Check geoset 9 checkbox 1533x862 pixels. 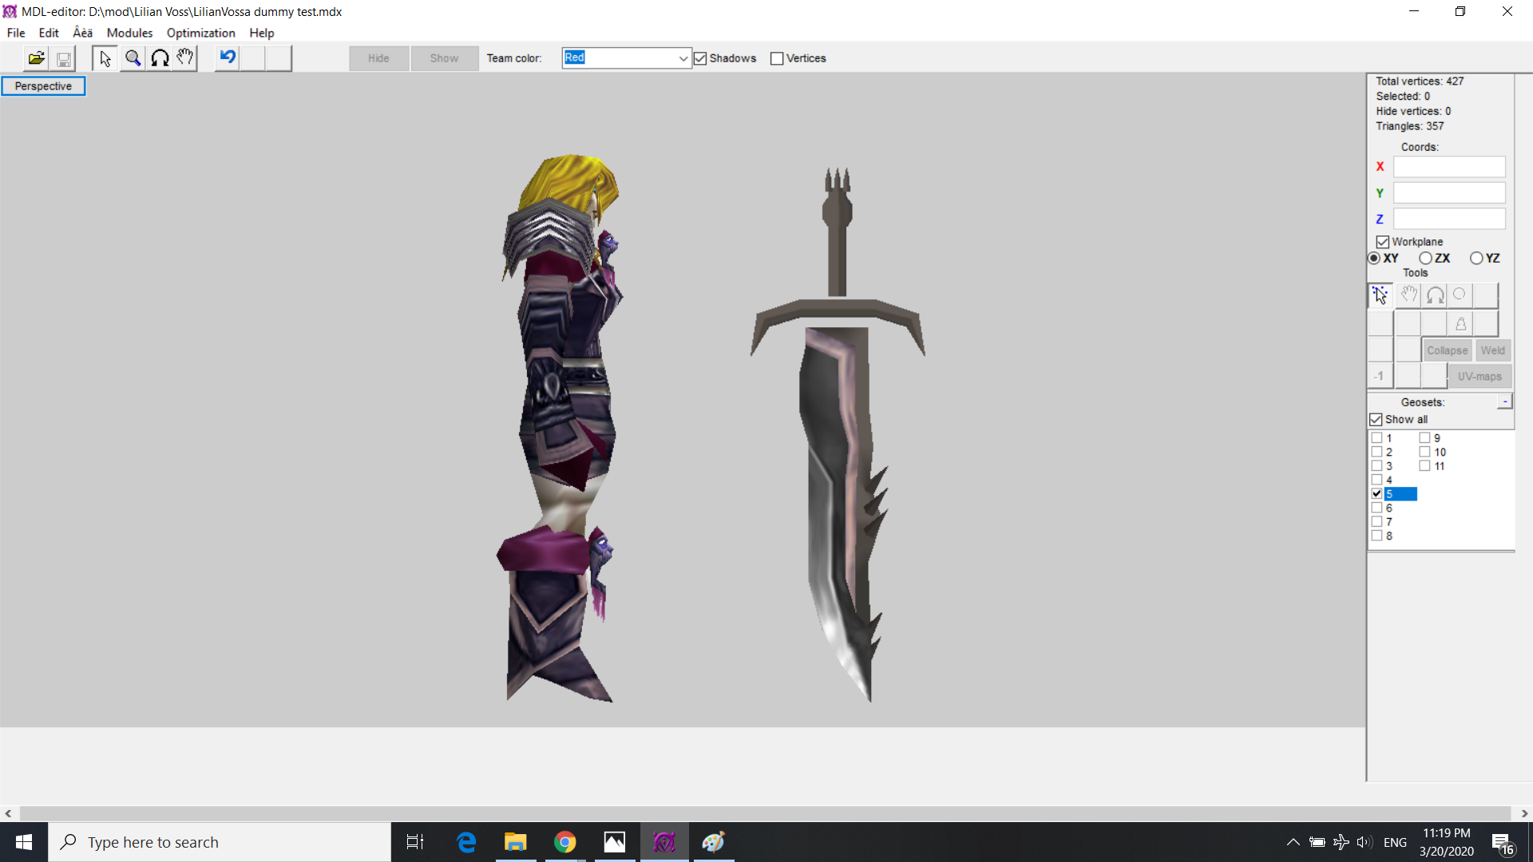1424,438
